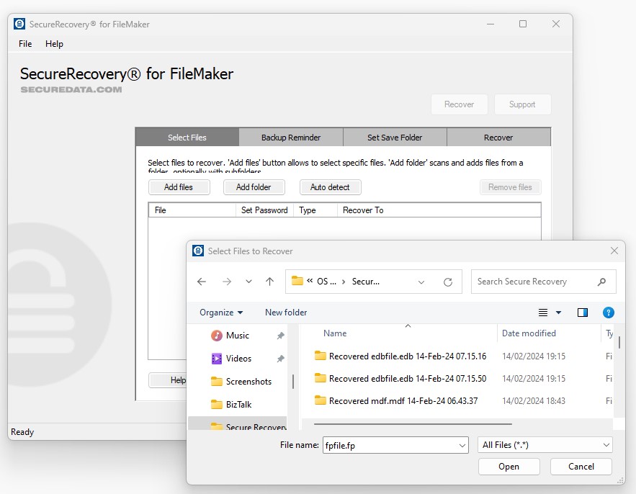The height and width of the screenshot is (494, 636).
Task: Open the File name combo dropdown arrow
Action: point(462,445)
